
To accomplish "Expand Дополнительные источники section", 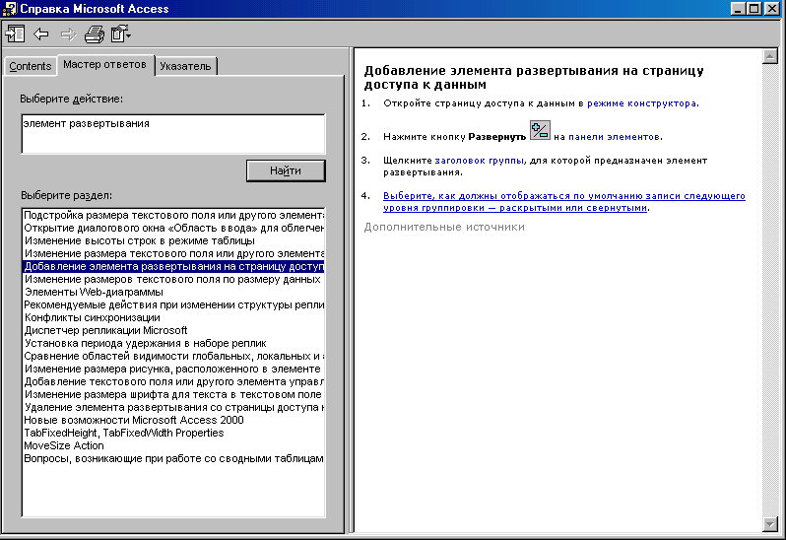I will pyautogui.click(x=444, y=227).
